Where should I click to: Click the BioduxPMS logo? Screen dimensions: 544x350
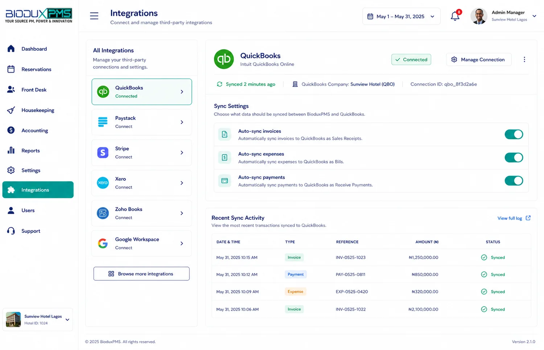(38, 15)
